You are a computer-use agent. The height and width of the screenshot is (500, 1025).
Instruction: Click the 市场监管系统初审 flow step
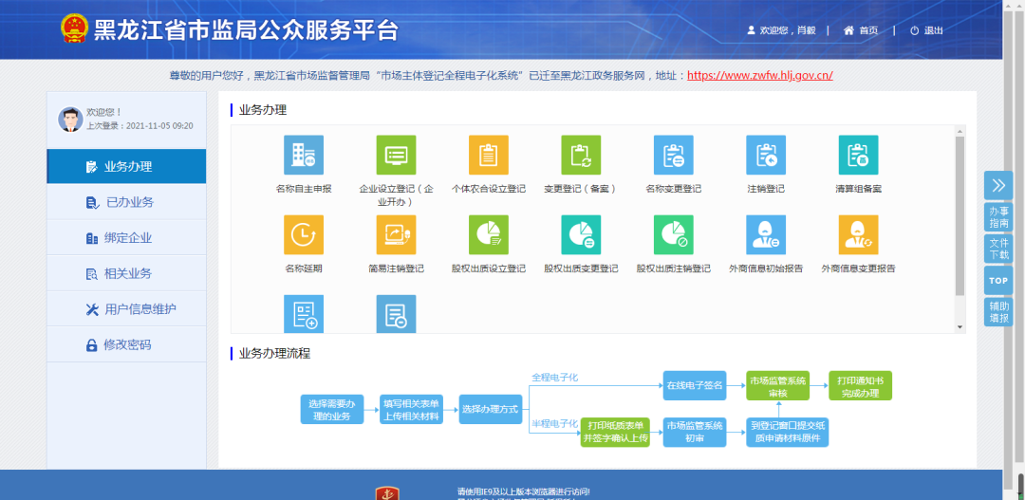(694, 432)
